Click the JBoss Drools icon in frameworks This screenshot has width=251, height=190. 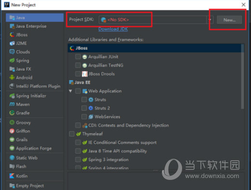(x=85, y=74)
